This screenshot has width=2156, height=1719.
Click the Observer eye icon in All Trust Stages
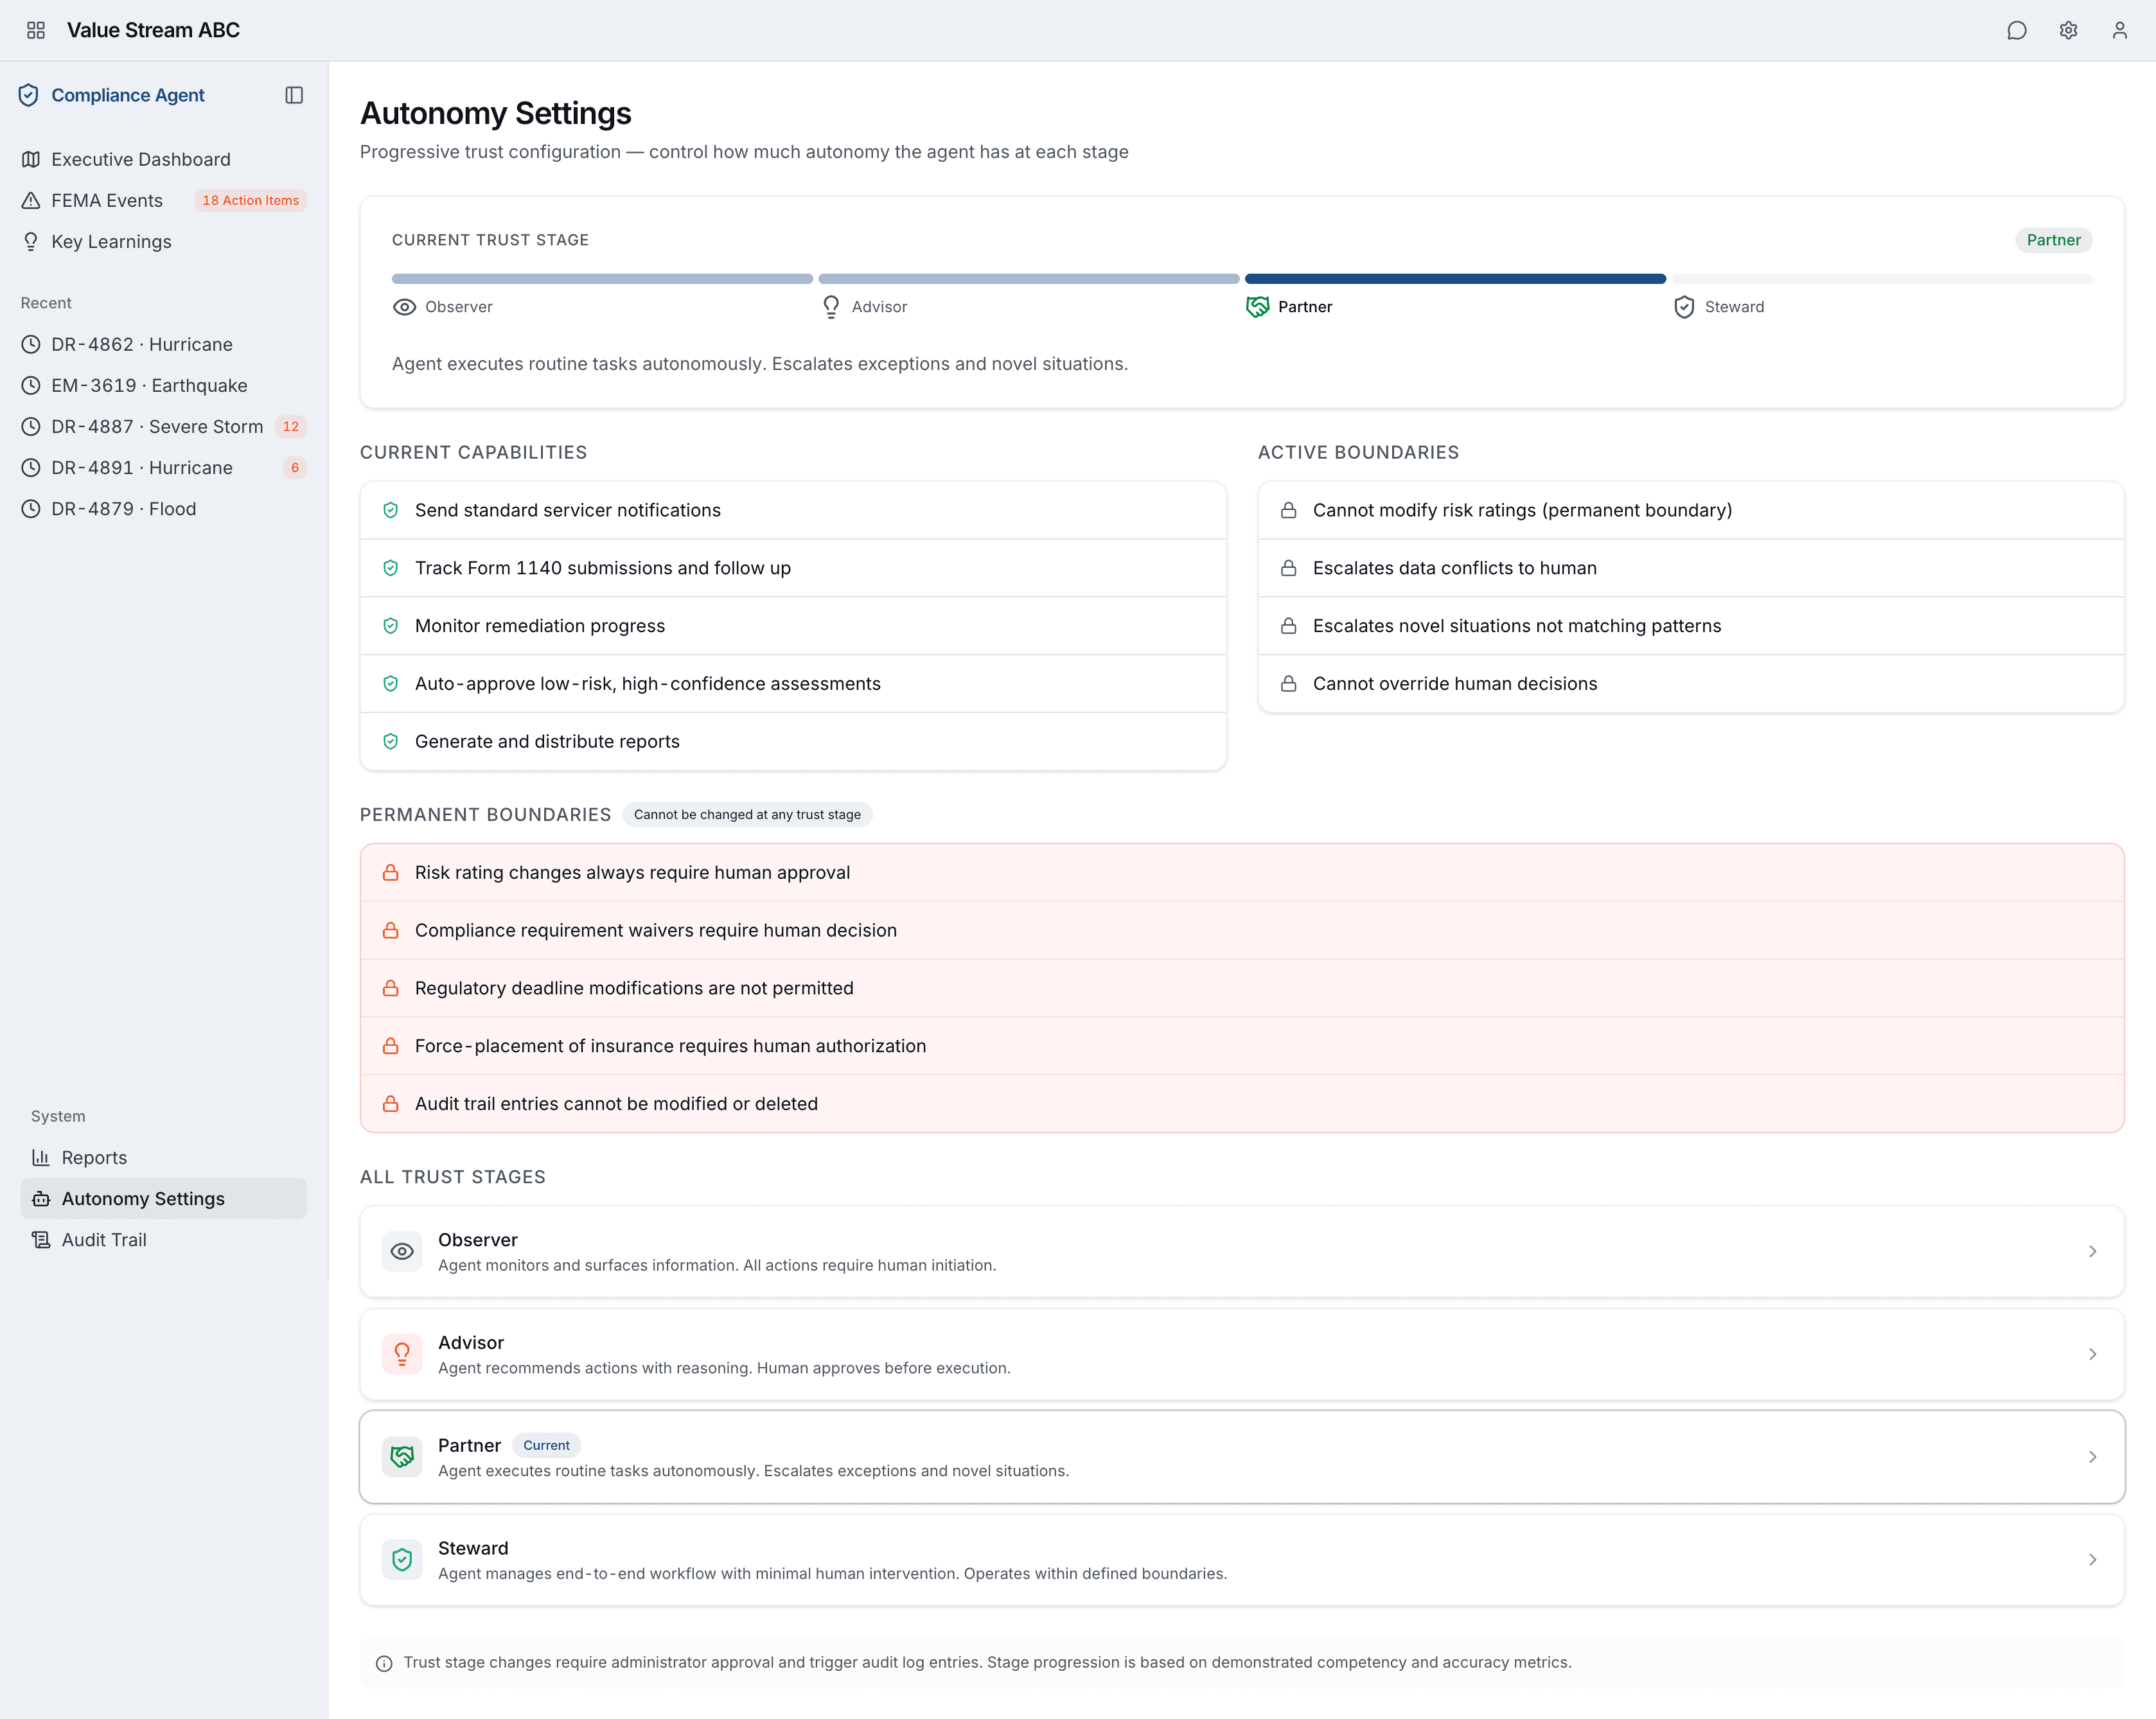point(402,1252)
